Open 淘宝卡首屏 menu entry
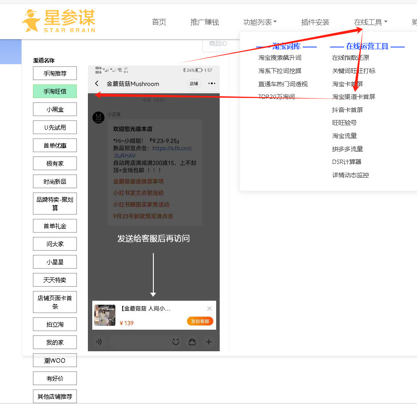Image resolution: width=417 pixels, height=404 pixels. (347, 84)
